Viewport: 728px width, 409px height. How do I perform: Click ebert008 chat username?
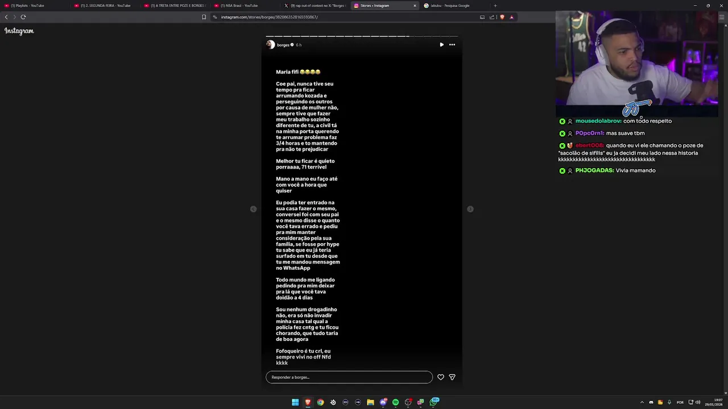(x=590, y=145)
